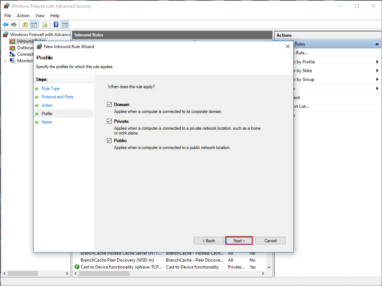Screen dimensions: 382x286
Task: Click the green check icon on Cast to Device row
Action: pos(77,267)
